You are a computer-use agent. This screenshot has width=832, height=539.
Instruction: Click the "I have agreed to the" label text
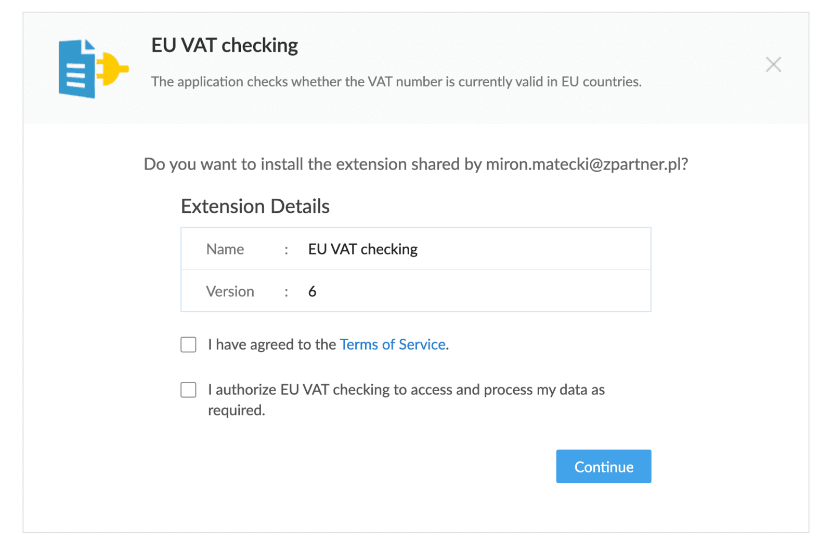coord(272,344)
